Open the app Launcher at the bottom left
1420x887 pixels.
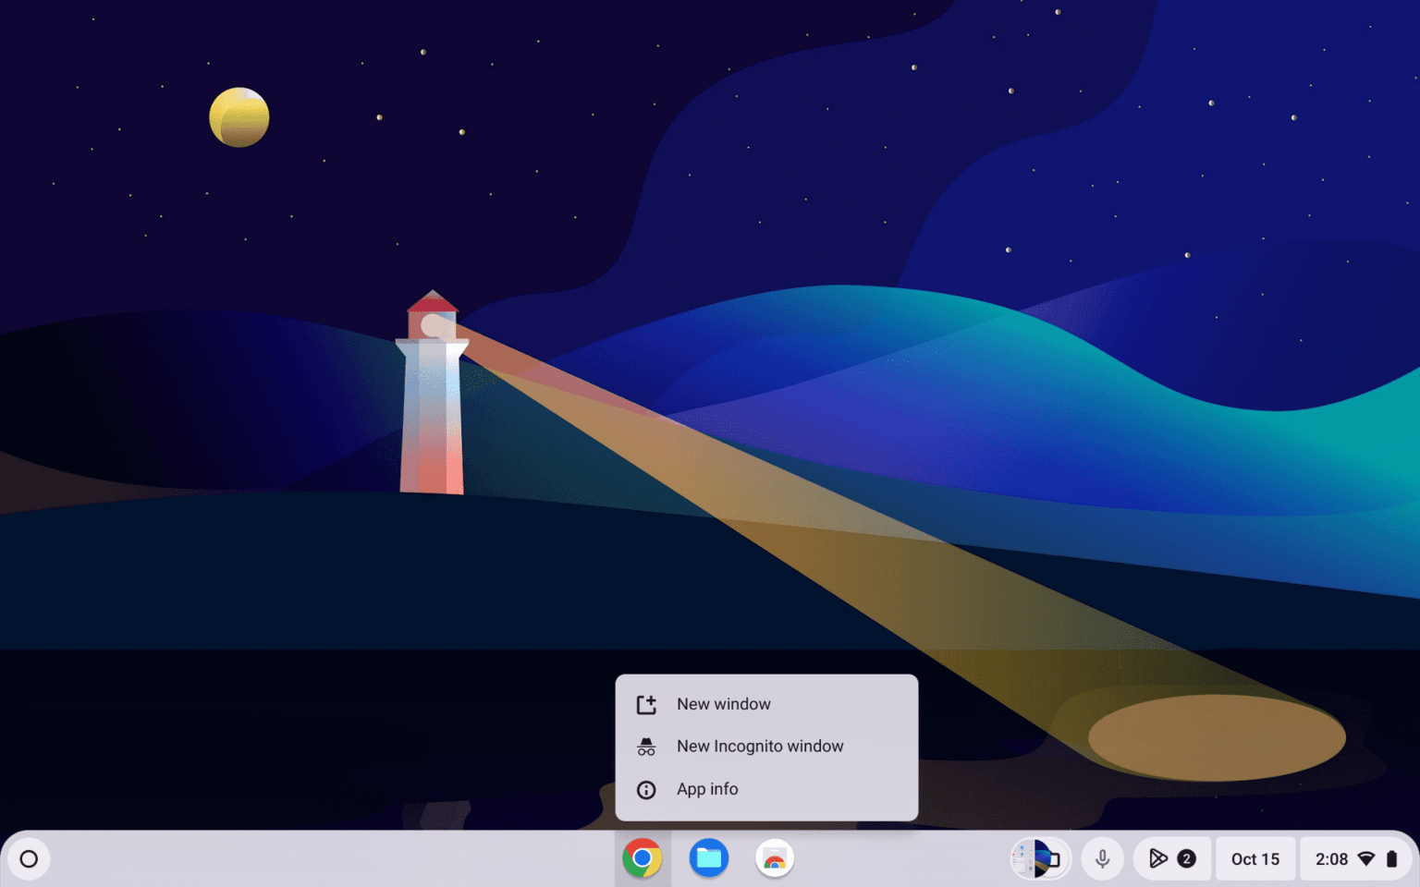(29, 858)
